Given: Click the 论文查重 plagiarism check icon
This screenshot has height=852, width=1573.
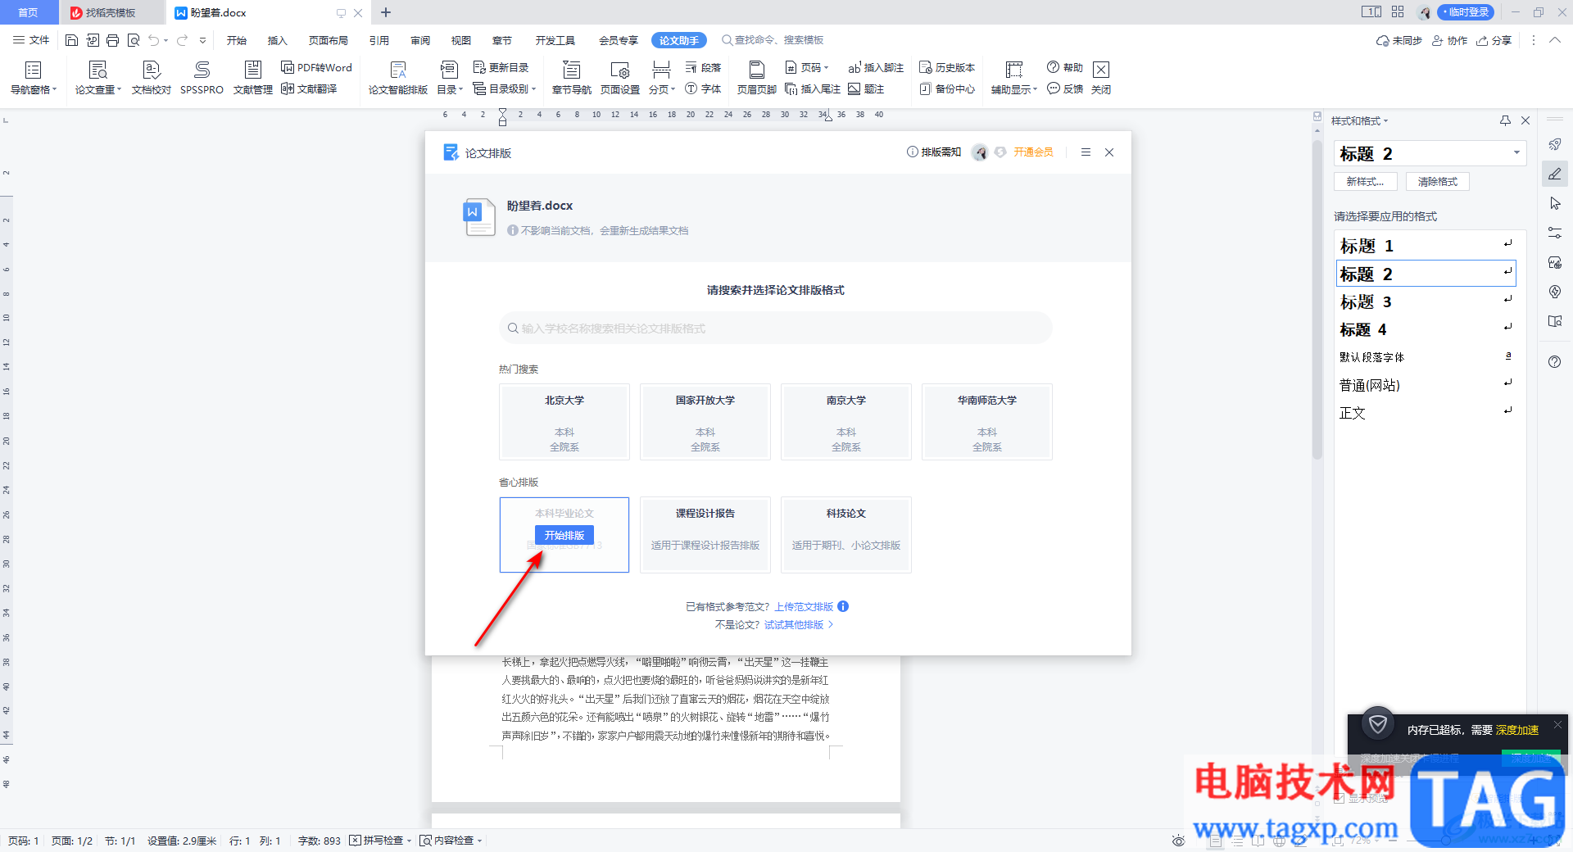Looking at the screenshot, I should (98, 79).
